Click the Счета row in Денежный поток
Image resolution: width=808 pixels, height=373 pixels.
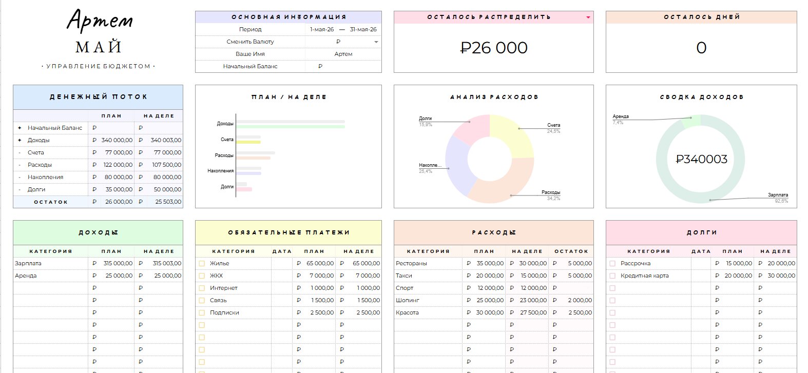[x=98, y=152]
